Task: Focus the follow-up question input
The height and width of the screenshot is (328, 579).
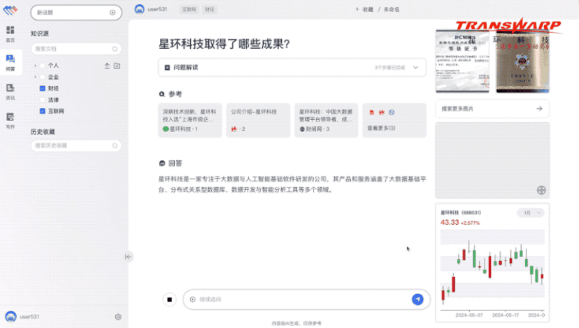Action: [x=306, y=299]
